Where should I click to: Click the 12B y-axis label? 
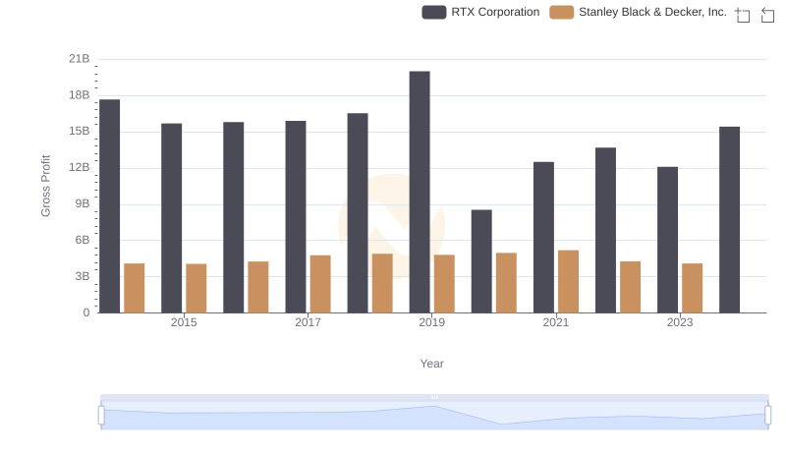tap(80, 167)
